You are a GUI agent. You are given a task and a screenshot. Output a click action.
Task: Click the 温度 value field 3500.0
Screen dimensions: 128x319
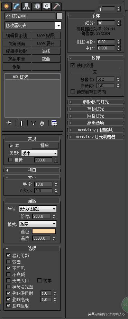pos(41,238)
